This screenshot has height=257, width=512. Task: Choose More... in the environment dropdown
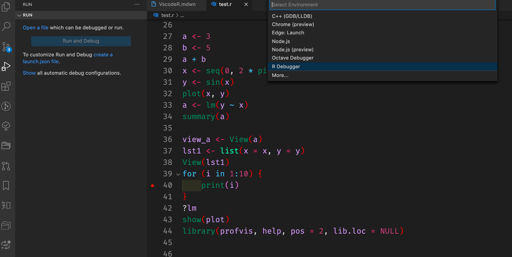pyautogui.click(x=280, y=75)
